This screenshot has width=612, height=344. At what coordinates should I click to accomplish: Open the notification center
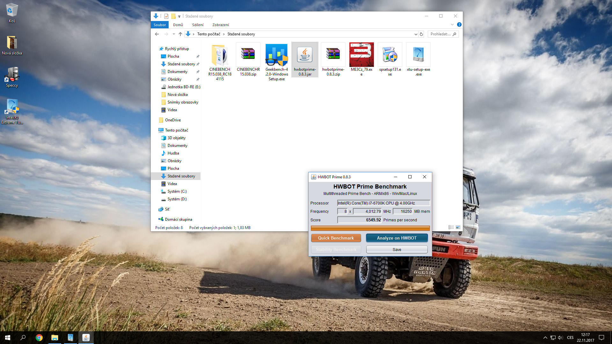[601, 338]
